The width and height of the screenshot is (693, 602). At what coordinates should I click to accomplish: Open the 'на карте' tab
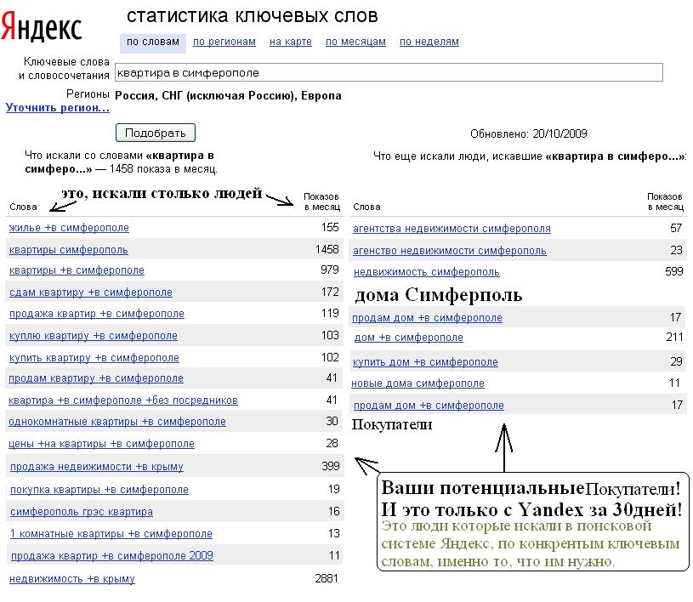(291, 42)
